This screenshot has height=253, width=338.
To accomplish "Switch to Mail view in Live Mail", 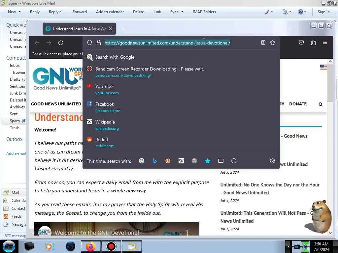I will click(15, 192).
